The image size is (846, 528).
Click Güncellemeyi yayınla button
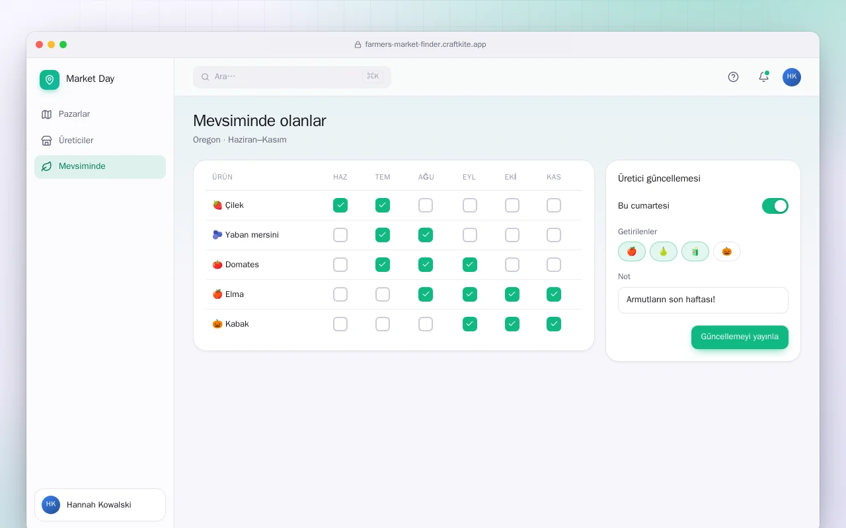click(x=740, y=337)
